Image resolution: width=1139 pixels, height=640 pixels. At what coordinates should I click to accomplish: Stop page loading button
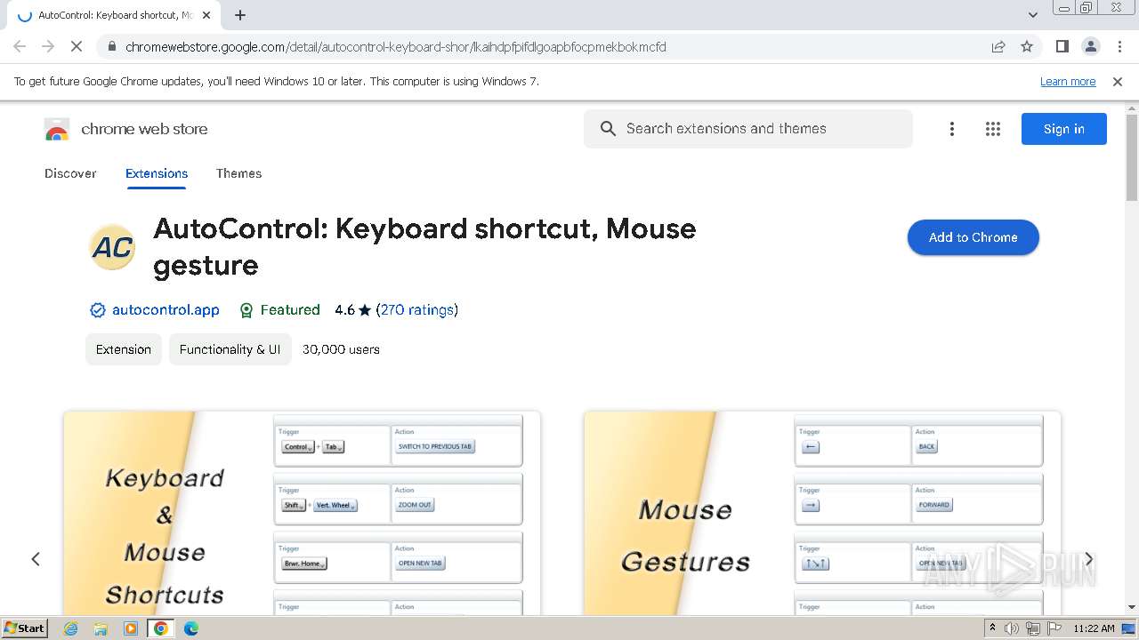(x=77, y=46)
